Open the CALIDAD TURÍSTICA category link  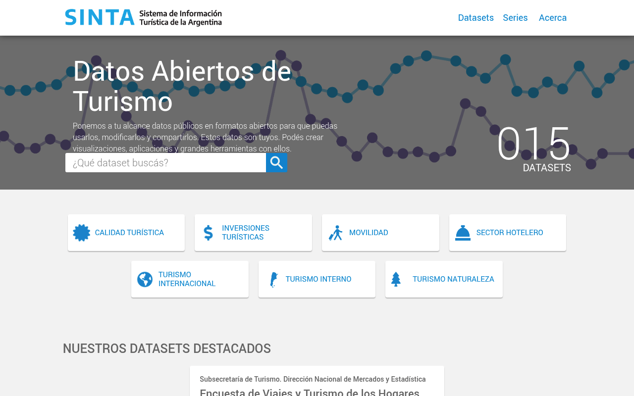coord(126,233)
